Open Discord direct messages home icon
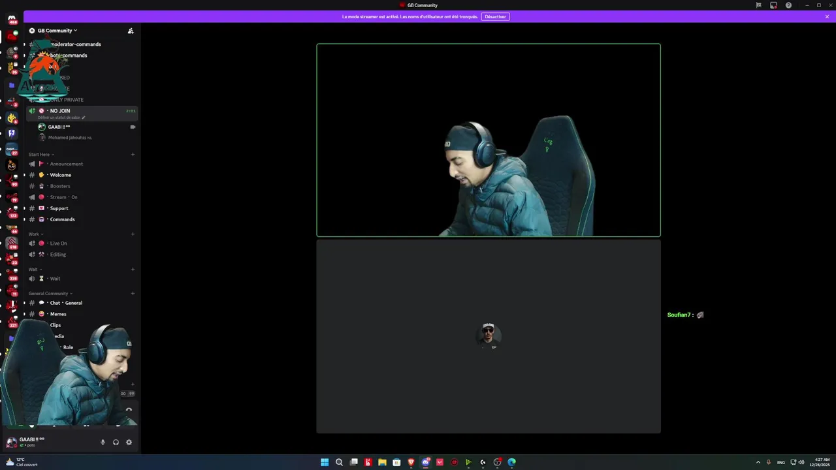Image resolution: width=836 pixels, height=470 pixels. coord(12,20)
